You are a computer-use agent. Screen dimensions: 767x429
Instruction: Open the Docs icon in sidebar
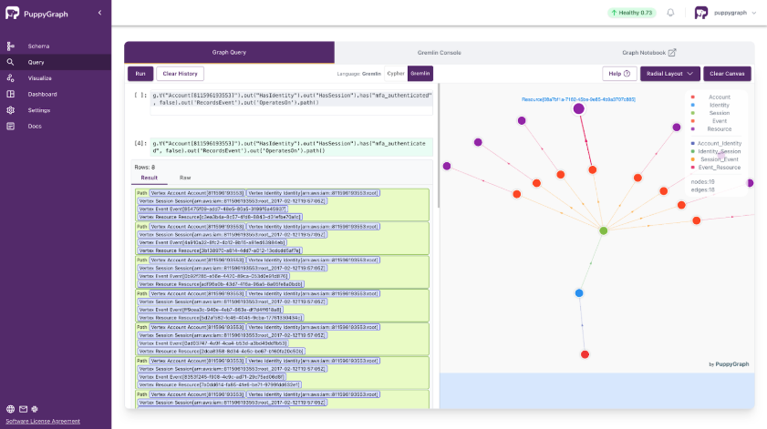tap(10, 126)
